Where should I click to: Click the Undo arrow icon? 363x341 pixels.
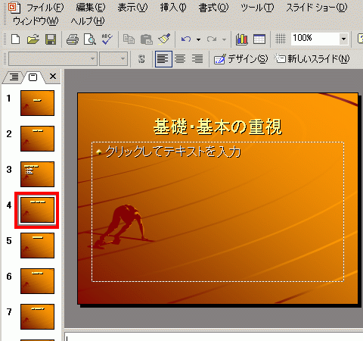click(186, 39)
